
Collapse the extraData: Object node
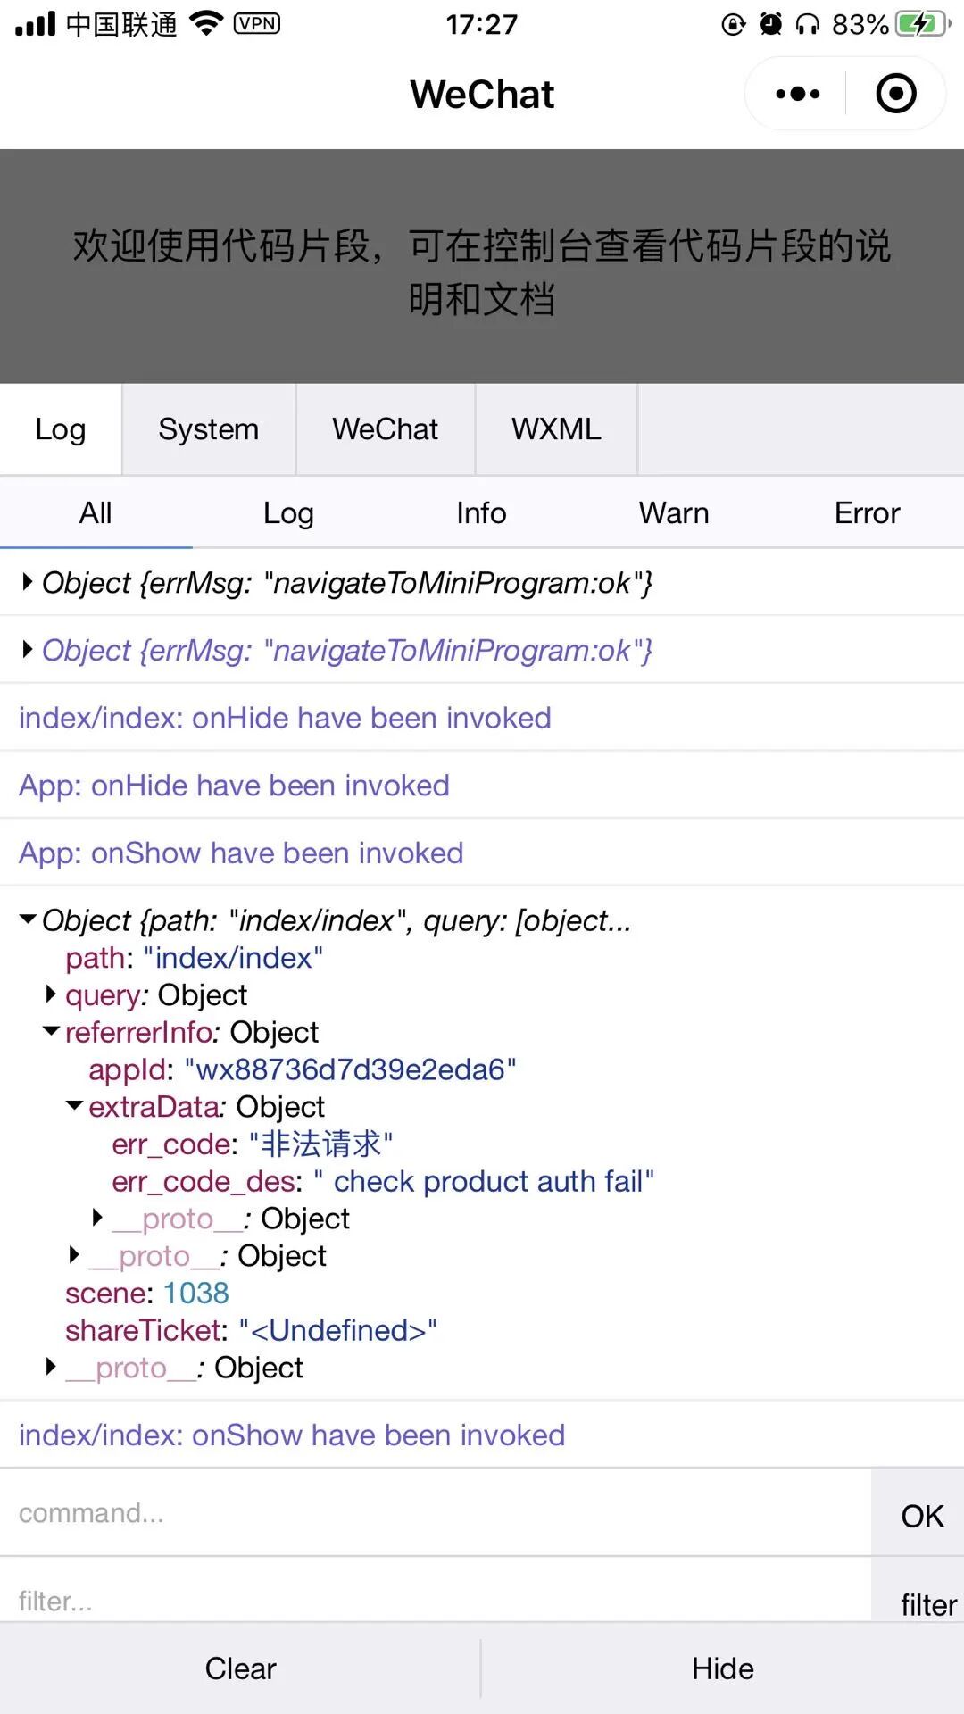tap(75, 1105)
